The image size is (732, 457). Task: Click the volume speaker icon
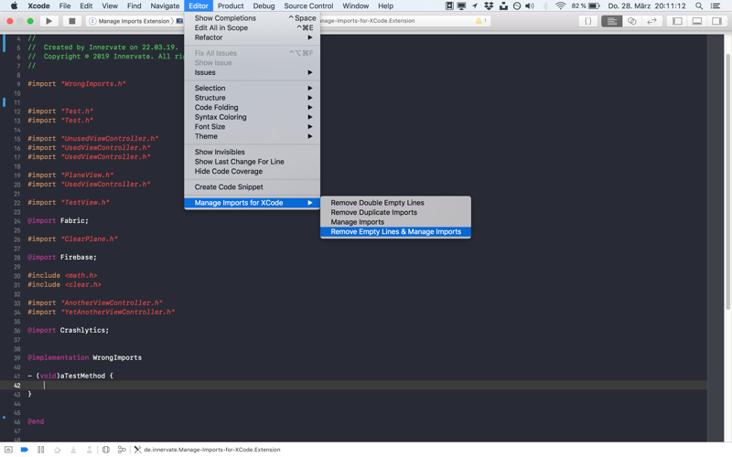530,6
